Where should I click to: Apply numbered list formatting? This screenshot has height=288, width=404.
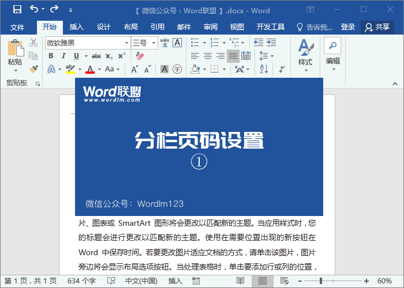[214, 43]
